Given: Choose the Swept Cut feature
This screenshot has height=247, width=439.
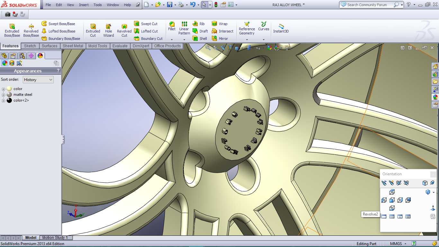Looking at the screenshot, I should point(146,24).
